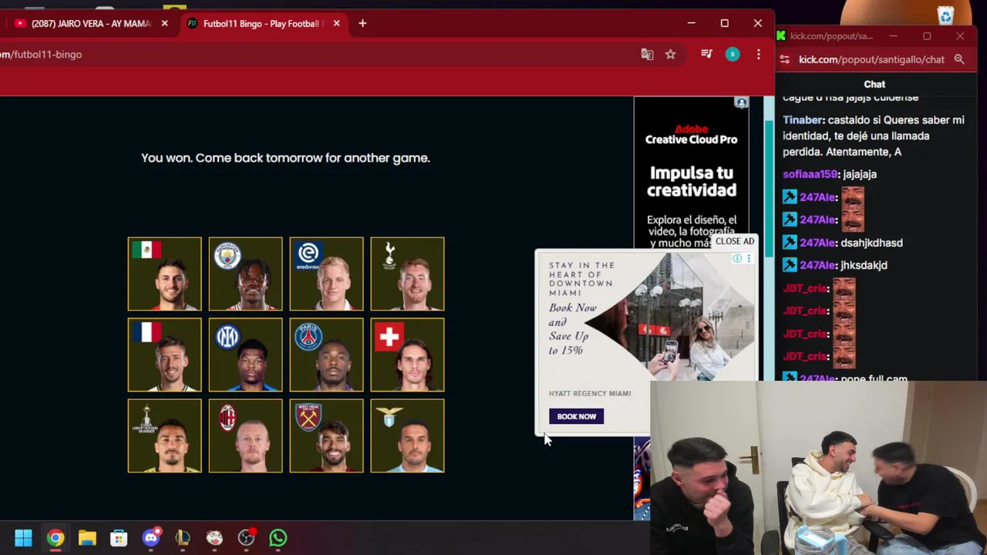Open Microsoft Store from the taskbar

pyautogui.click(x=119, y=537)
